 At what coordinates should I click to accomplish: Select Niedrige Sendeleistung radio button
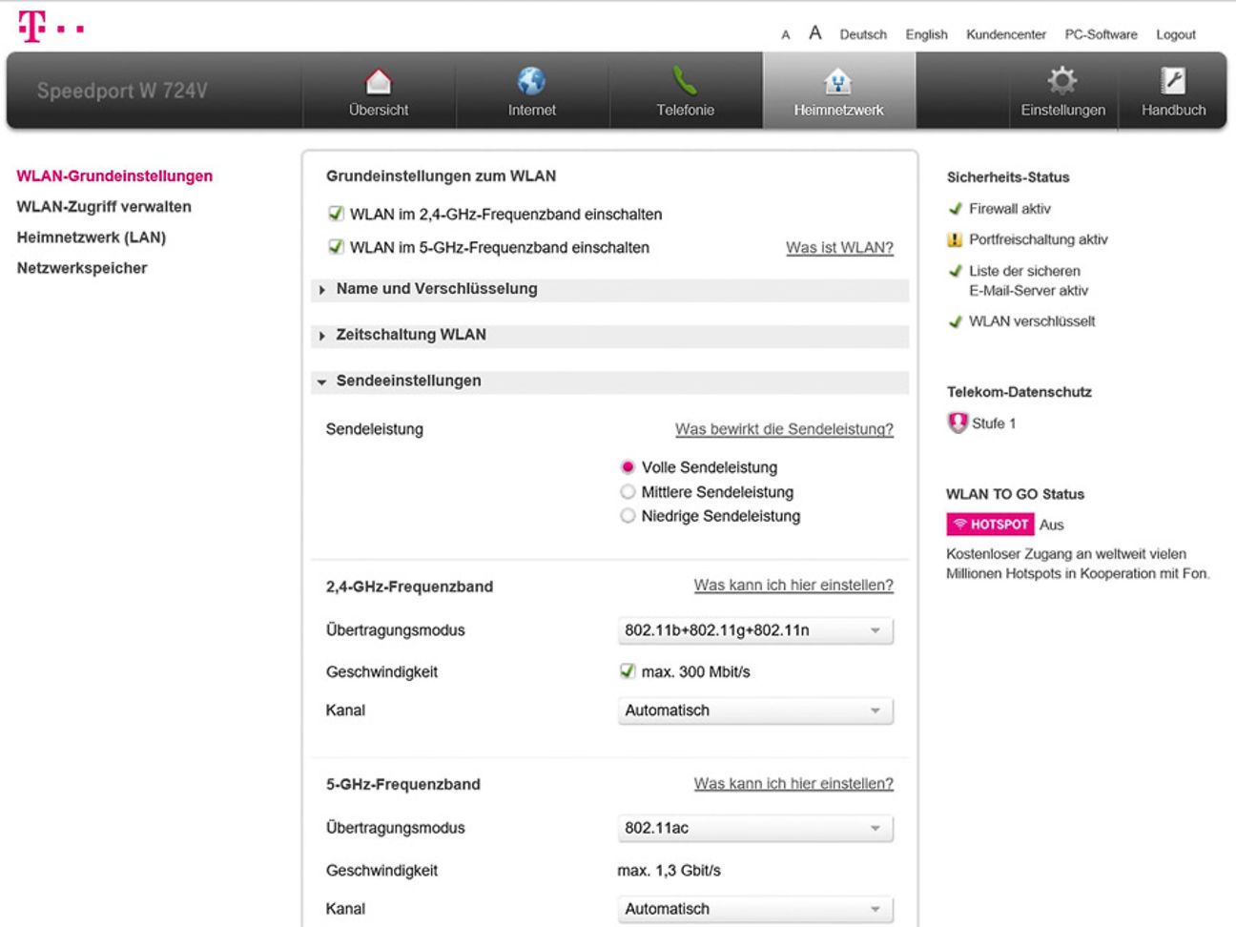point(628,516)
